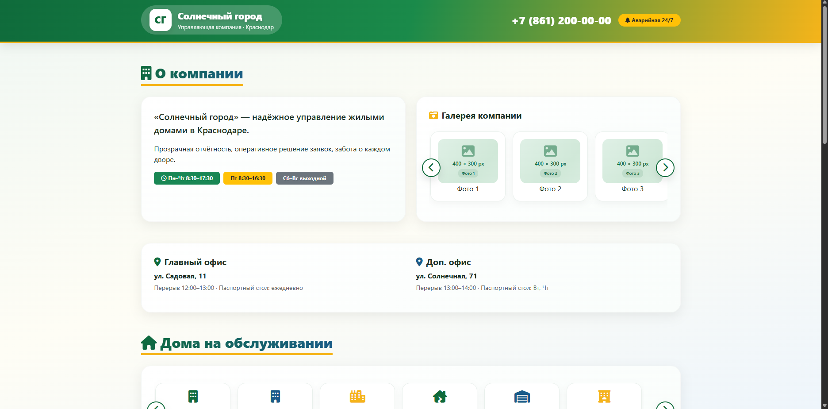Select the Прозрачная отчётность description text
This screenshot has height=409, width=828.
[x=272, y=154]
